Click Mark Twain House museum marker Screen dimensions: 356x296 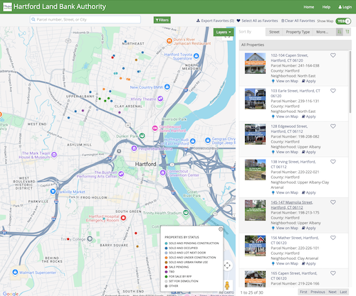click(54, 155)
